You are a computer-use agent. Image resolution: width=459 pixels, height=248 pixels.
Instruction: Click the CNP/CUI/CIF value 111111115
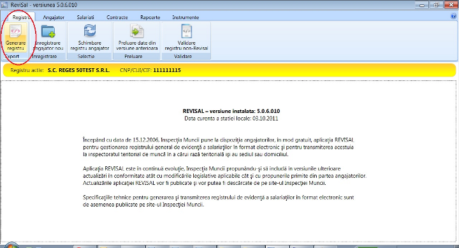tap(167, 70)
